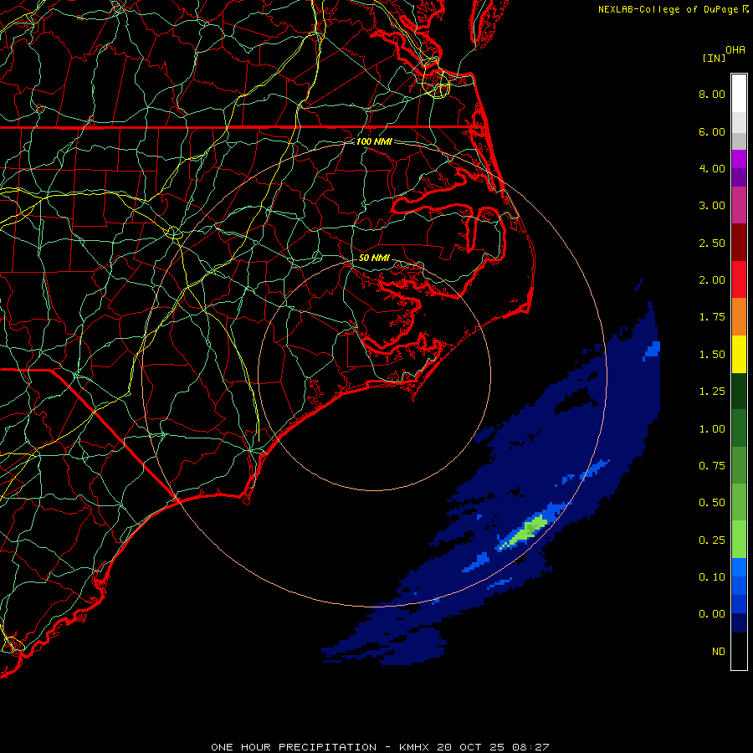Pick the magenta color swatch in legend
The image size is (753, 753).
(x=739, y=205)
